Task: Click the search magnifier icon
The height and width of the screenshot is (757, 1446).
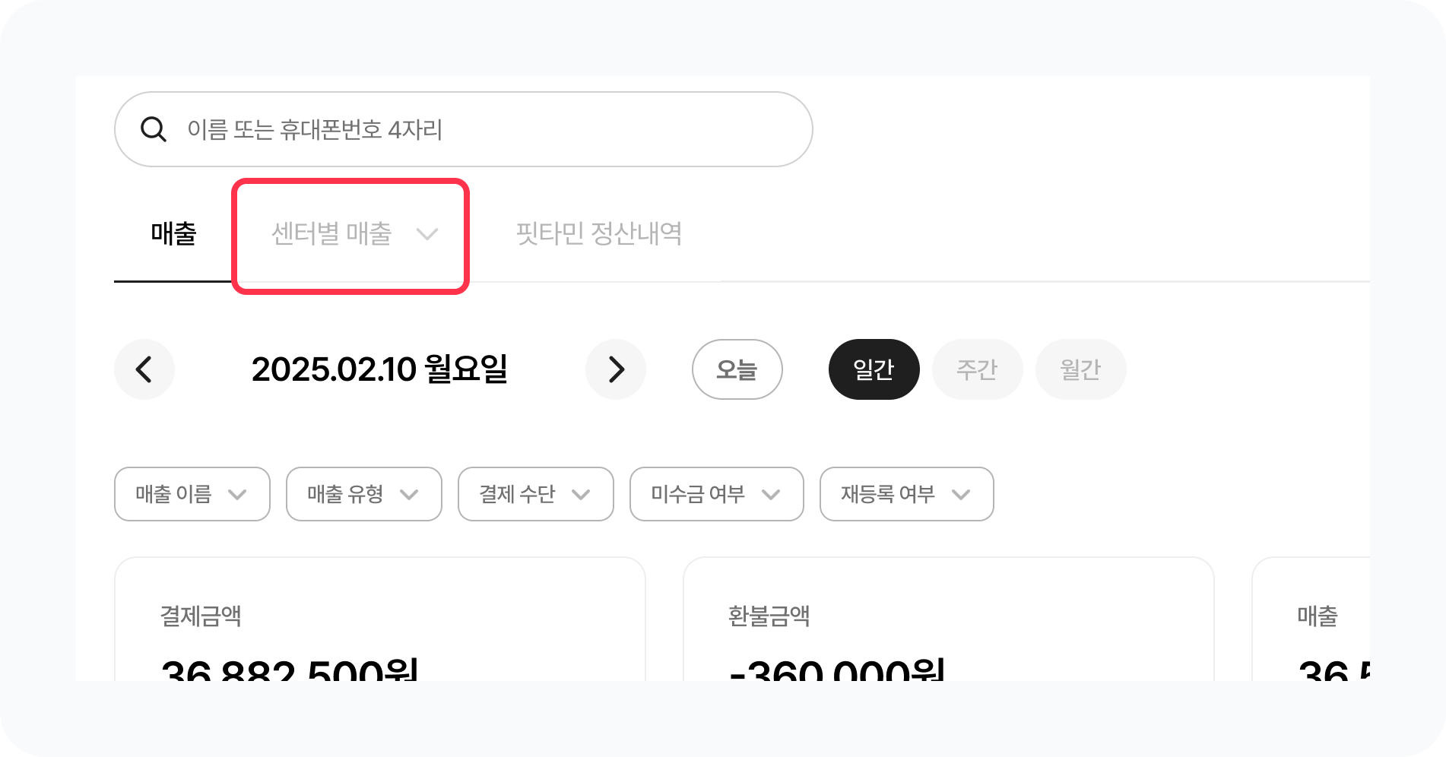Action: pyautogui.click(x=154, y=129)
